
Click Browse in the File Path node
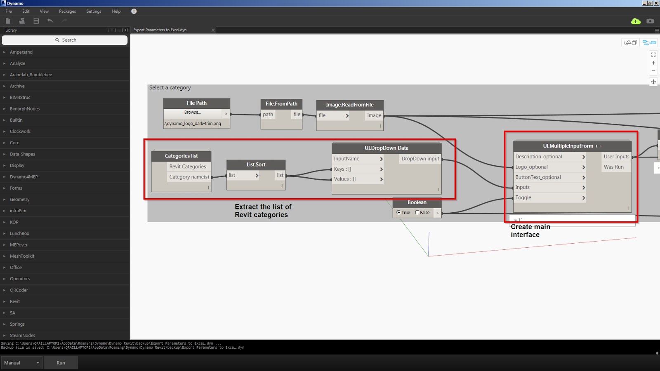click(x=192, y=112)
